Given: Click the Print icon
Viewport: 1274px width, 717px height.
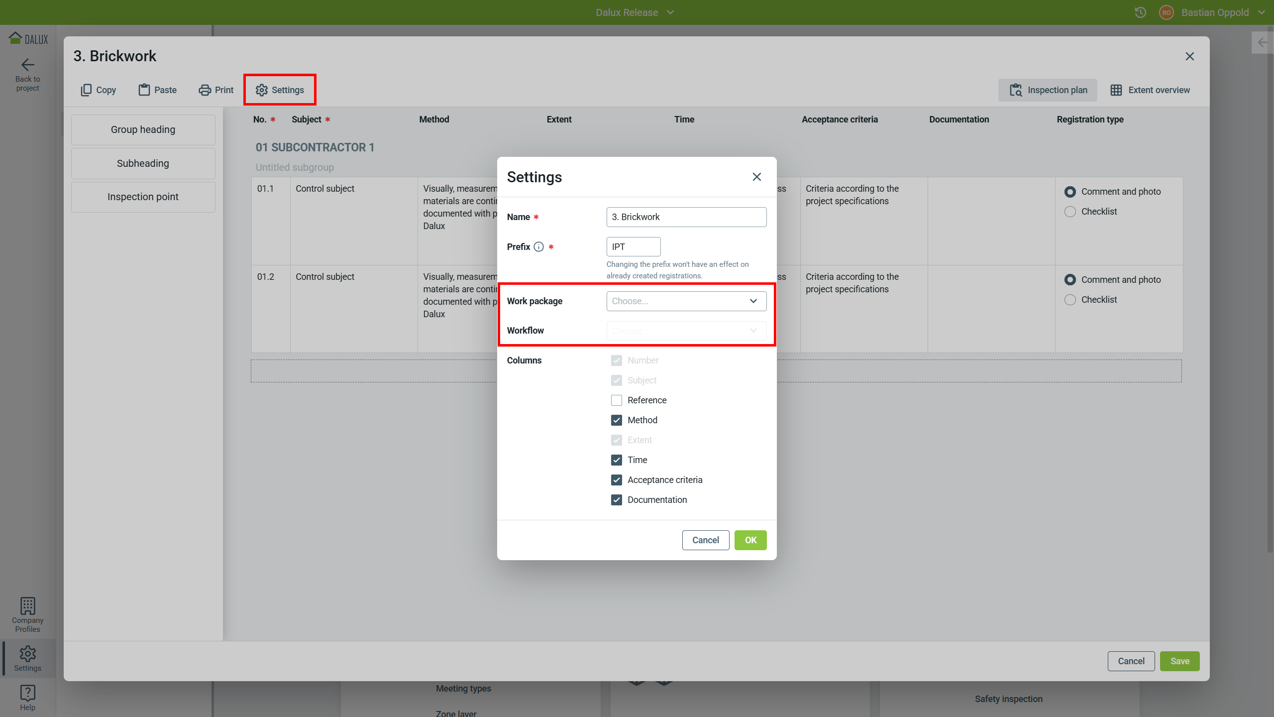Looking at the screenshot, I should [x=205, y=90].
